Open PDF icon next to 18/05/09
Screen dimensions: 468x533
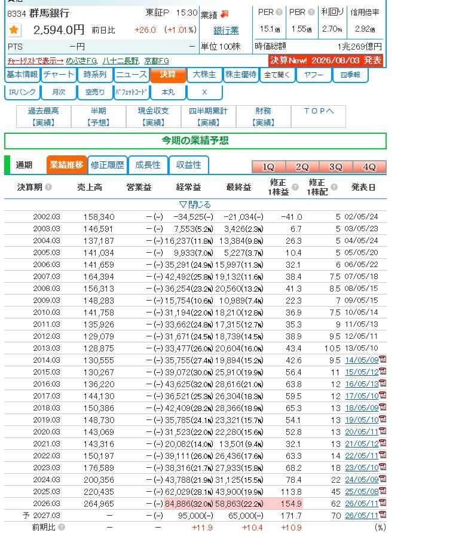coord(383,408)
